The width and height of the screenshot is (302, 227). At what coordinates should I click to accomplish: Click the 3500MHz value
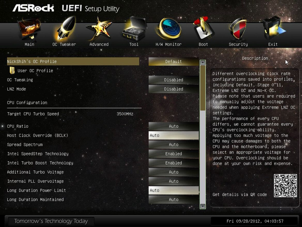(x=125, y=114)
